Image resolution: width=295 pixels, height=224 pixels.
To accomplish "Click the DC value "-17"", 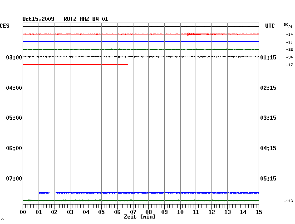I will tap(290, 65).
